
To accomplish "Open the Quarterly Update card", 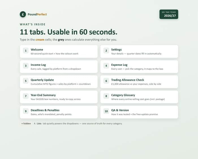I will click(x=59, y=82).
